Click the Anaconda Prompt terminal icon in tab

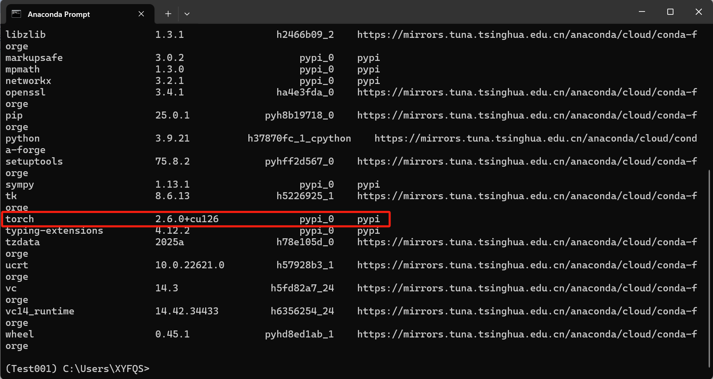click(x=16, y=14)
